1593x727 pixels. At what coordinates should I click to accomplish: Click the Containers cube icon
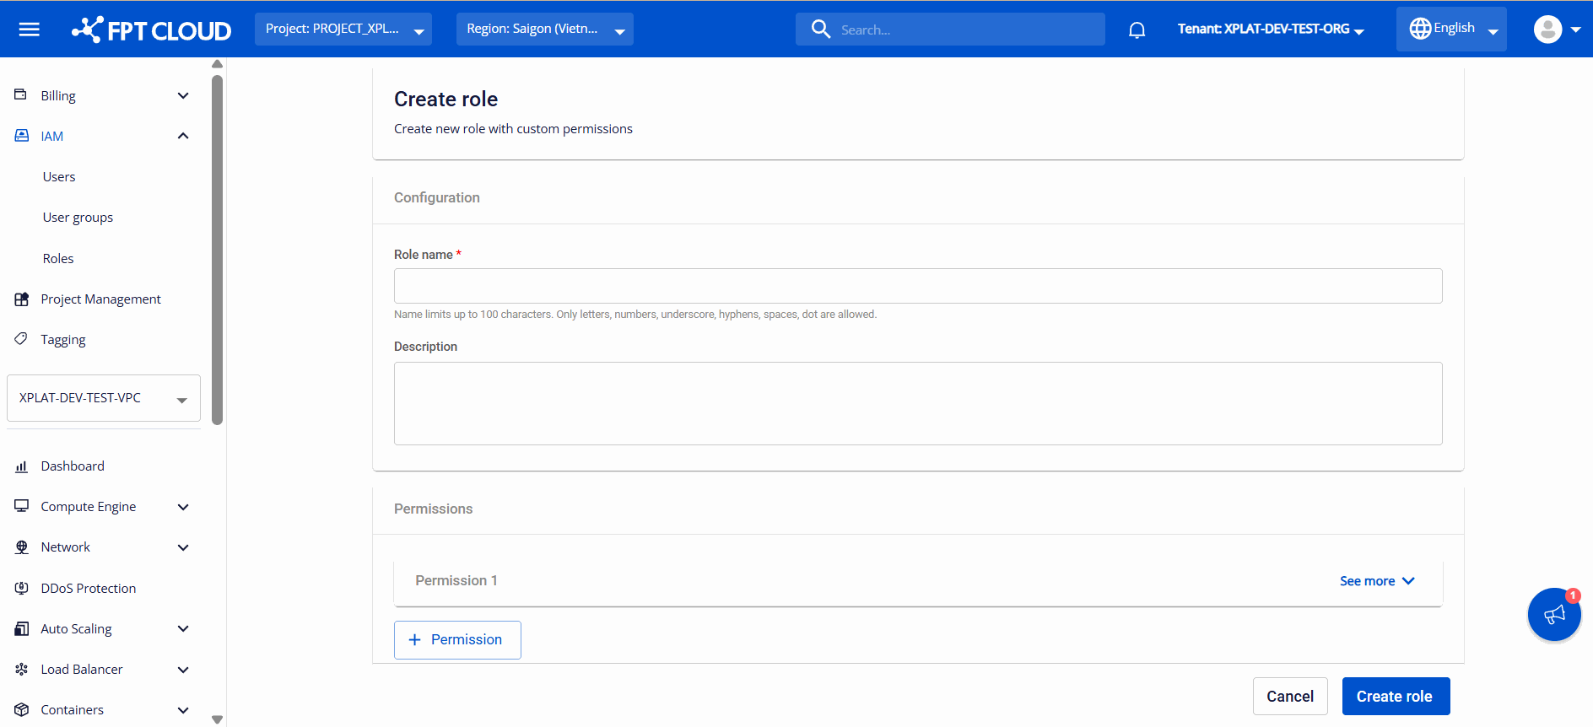22,709
